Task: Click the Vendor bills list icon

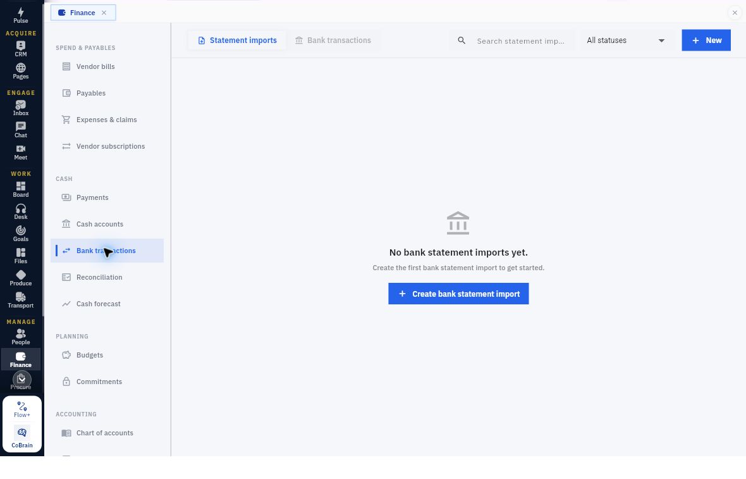Action: click(66, 66)
